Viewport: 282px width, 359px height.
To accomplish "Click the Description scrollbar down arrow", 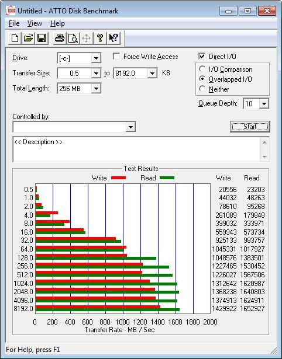I will tap(264, 156).
